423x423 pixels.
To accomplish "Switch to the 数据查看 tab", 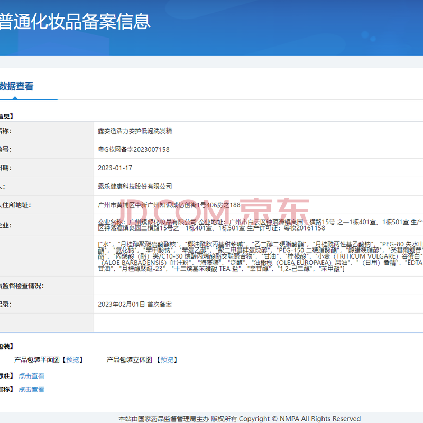I will coord(17,86).
